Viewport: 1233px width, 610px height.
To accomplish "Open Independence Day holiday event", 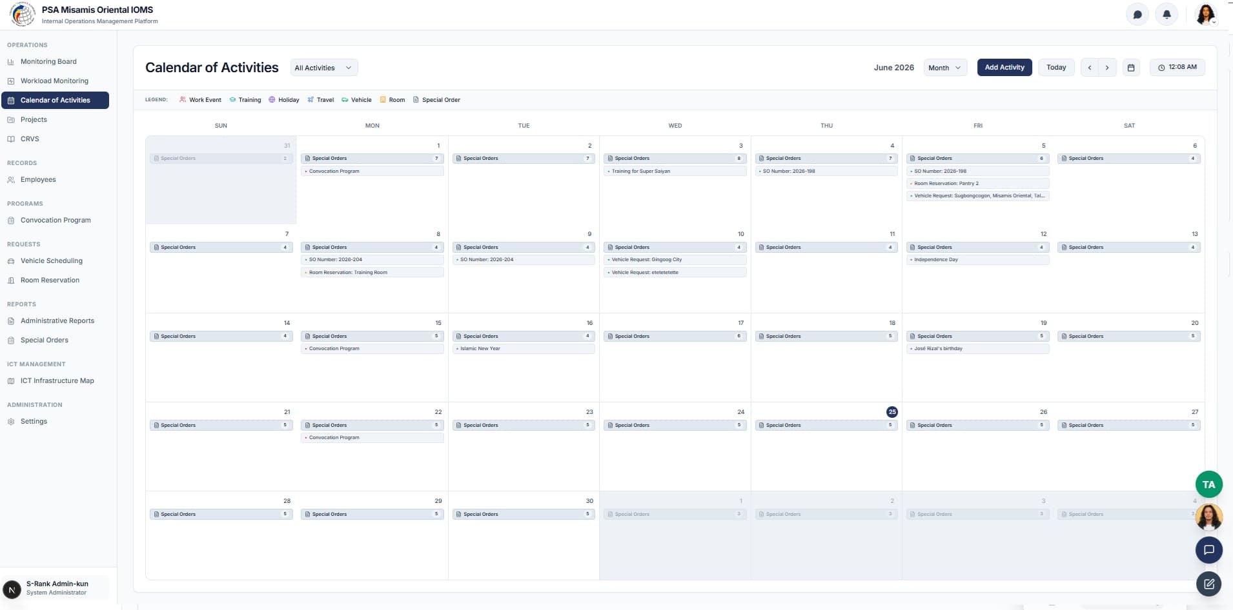I will pos(977,260).
